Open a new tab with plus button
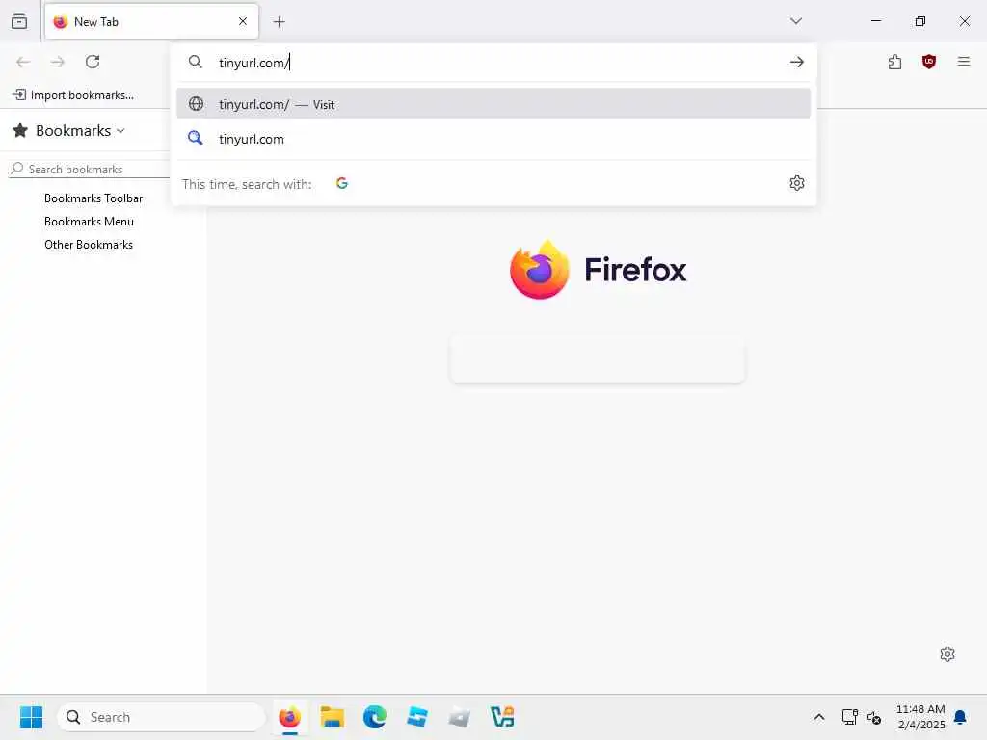This screenshot has height=740, width=987. (x=280, y=22)
